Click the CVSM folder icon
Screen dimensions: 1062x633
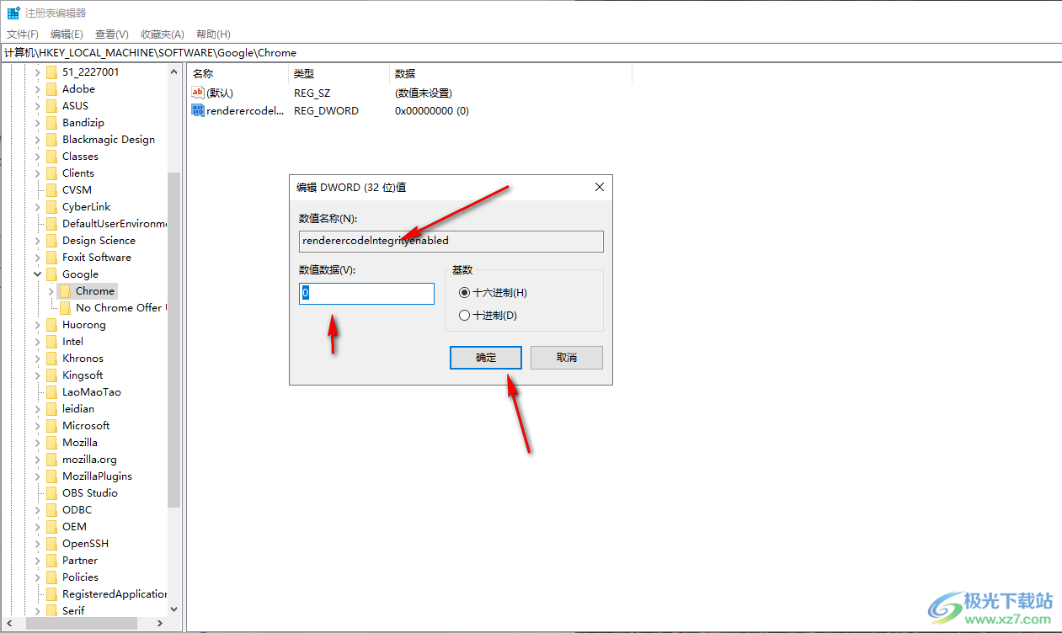point(51,189)
